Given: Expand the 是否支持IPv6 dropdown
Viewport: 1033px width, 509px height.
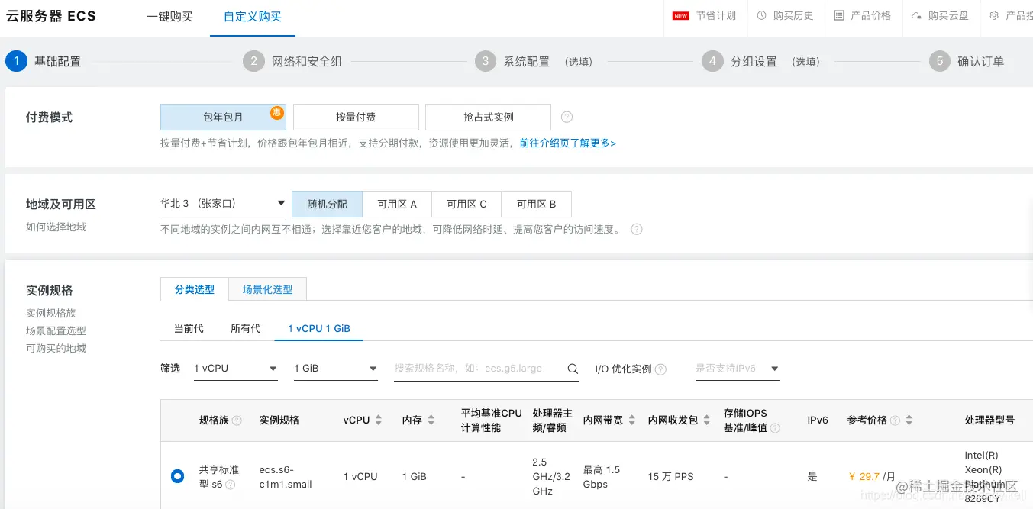Looking at the screenshot, I should 737,368.
